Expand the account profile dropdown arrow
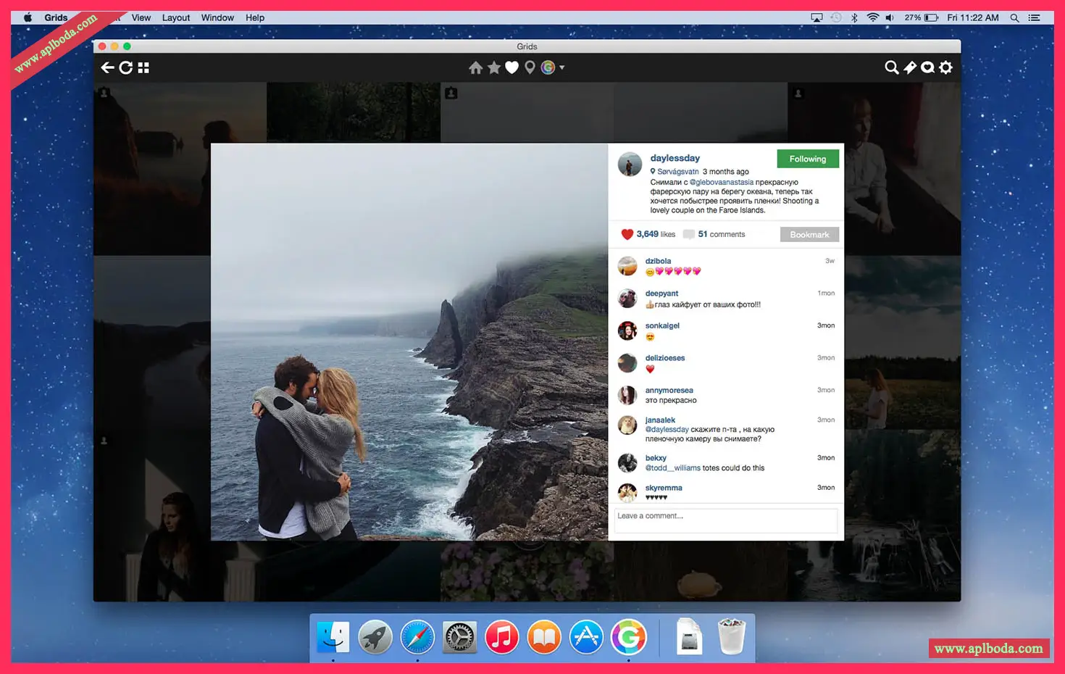The height and width of the screenshot is (674, 1065). pos(562,67)
